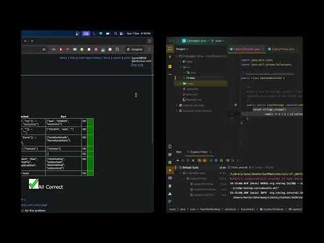Image resolution: width=324 pixels, height=243 pixels.
Task: Click the Stop icon in Run toolbar
Action: point(193,161)
